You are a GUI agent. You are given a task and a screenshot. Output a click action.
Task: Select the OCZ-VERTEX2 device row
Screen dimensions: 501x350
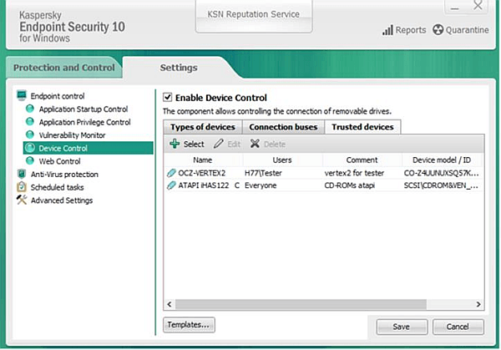pos(323,173)
